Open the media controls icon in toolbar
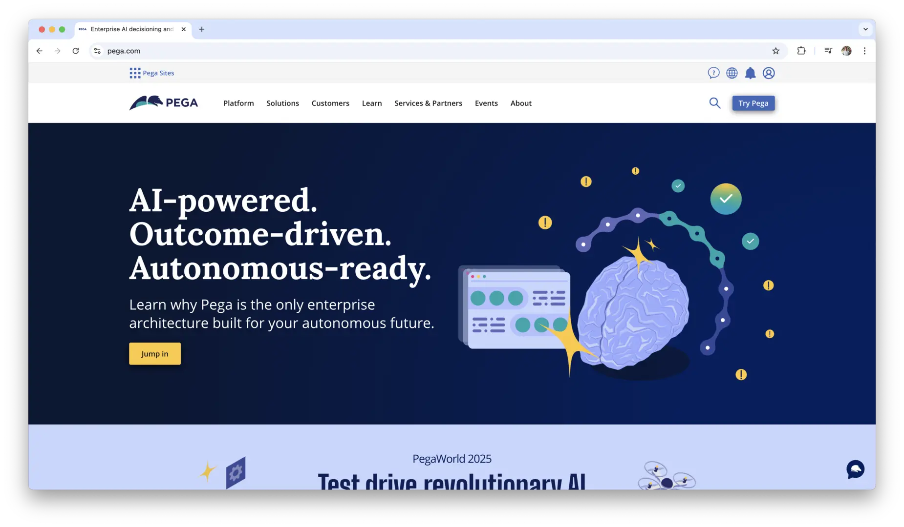The image size is (904, 527). pos(828,51)
